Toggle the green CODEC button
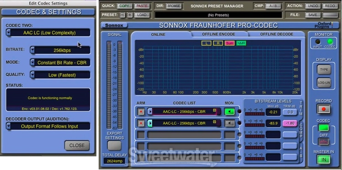 (324, 128)
